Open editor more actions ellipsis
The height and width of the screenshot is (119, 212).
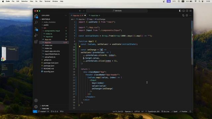(190, 16)
